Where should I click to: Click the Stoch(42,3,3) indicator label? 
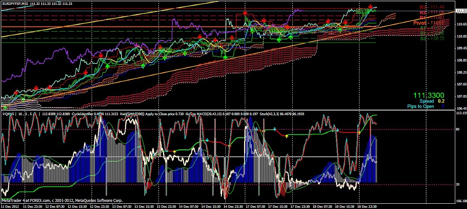click(x=269, y=113)
